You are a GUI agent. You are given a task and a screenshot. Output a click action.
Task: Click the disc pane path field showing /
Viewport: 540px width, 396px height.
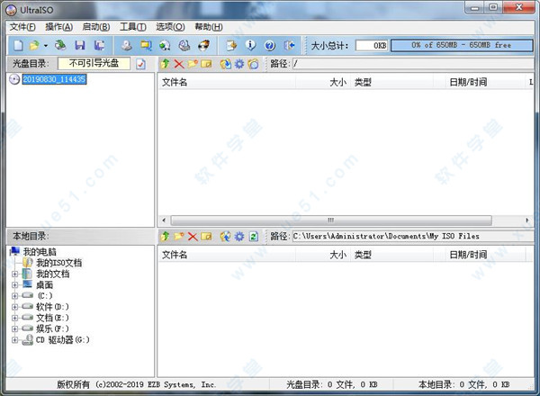(x=412, y=64)
